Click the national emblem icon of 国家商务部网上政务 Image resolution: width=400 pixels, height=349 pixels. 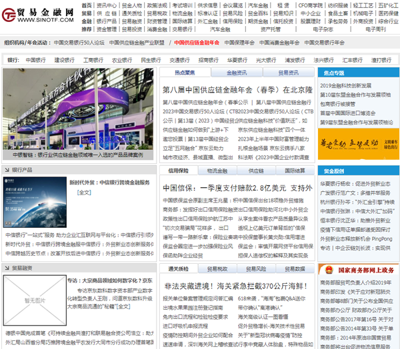(x=329, y=270)
